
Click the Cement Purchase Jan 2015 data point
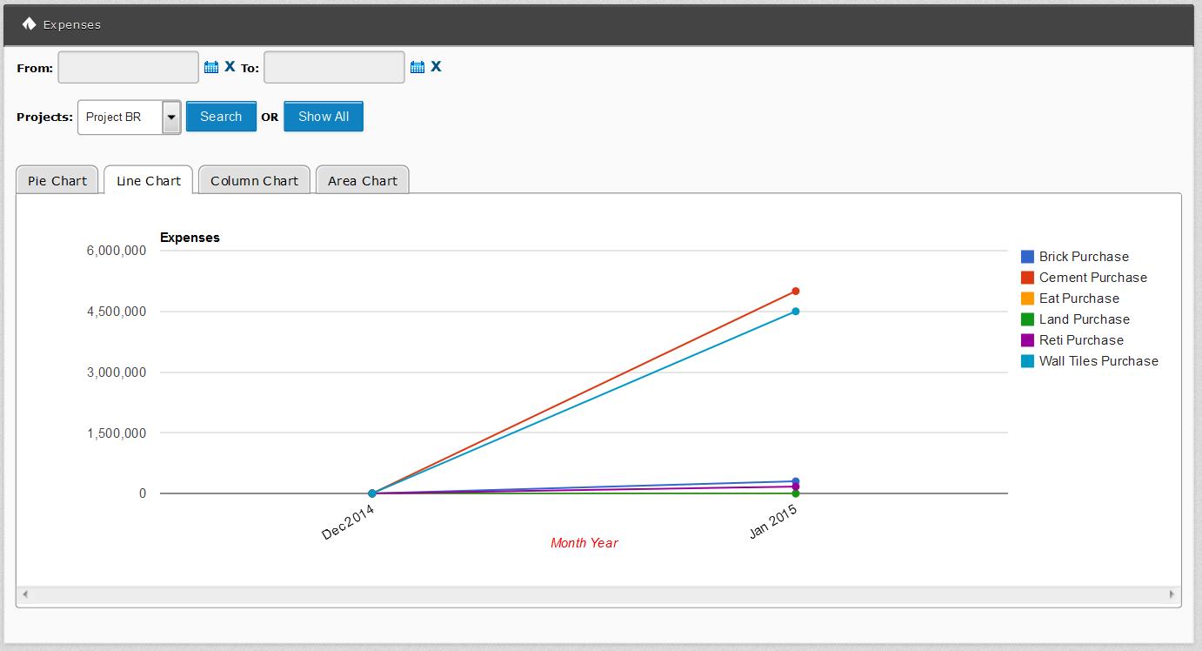796,292
